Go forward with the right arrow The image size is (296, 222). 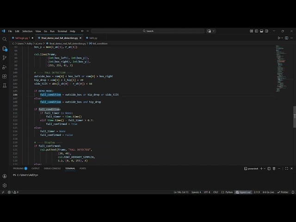(87, 31)
